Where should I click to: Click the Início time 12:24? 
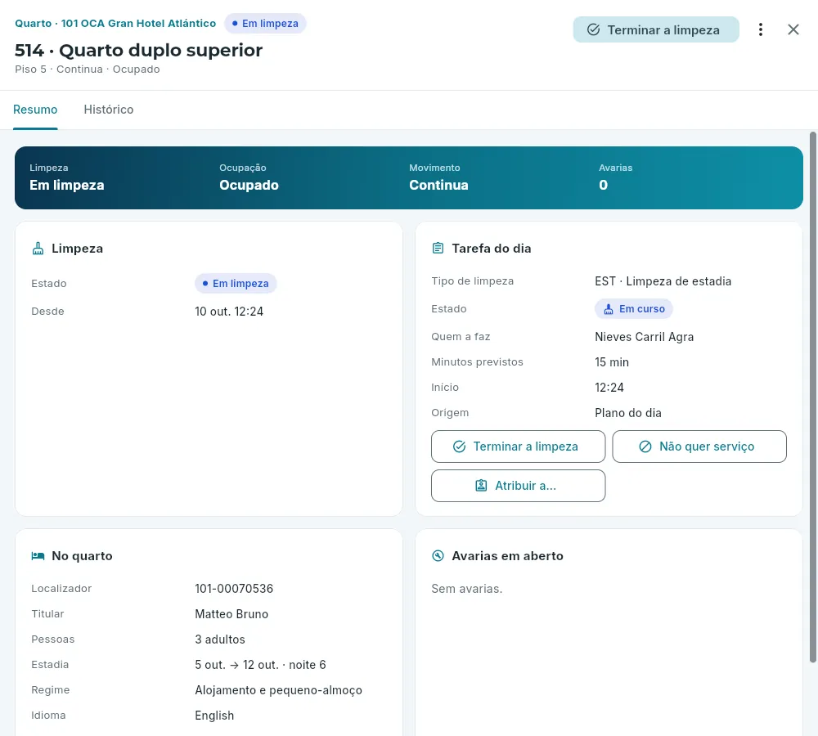point(609,388)
